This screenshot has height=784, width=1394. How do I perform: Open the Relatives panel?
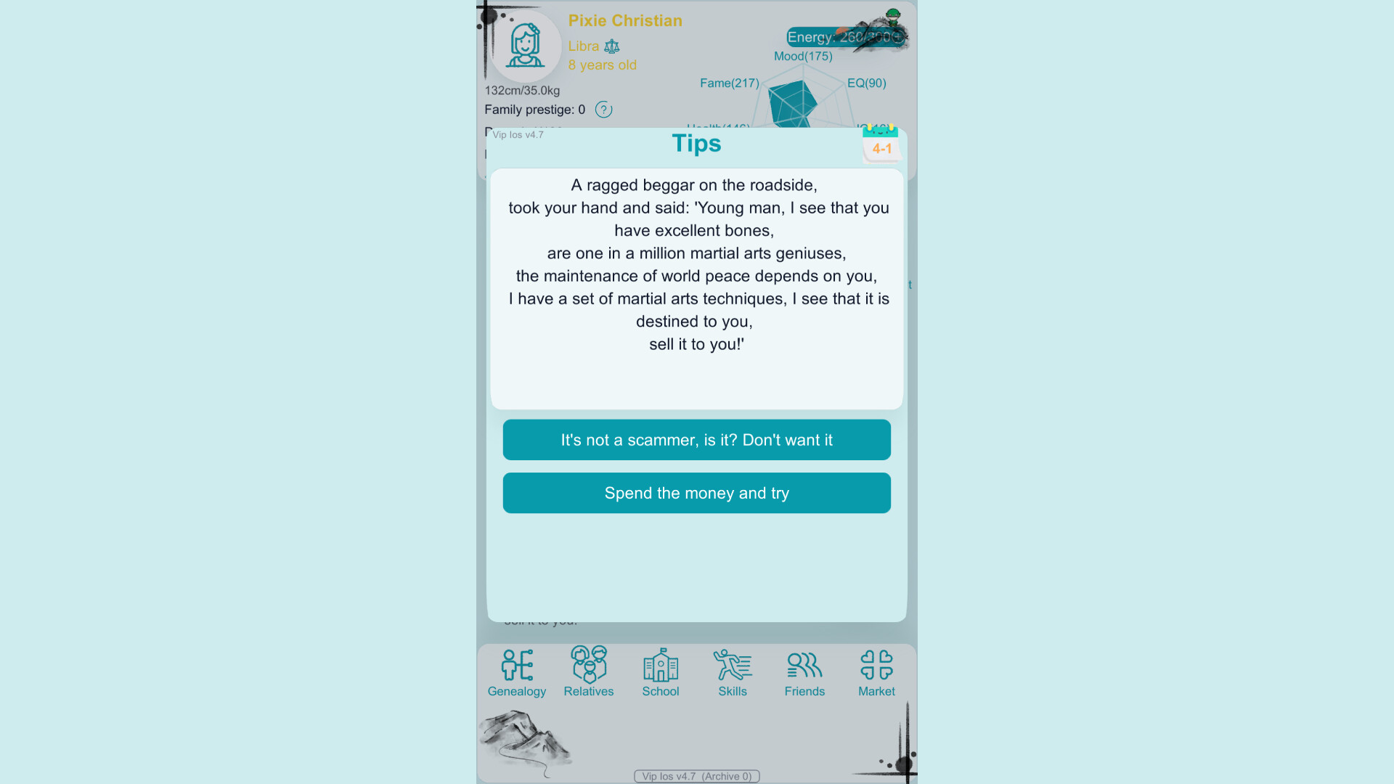pos(588,670)
